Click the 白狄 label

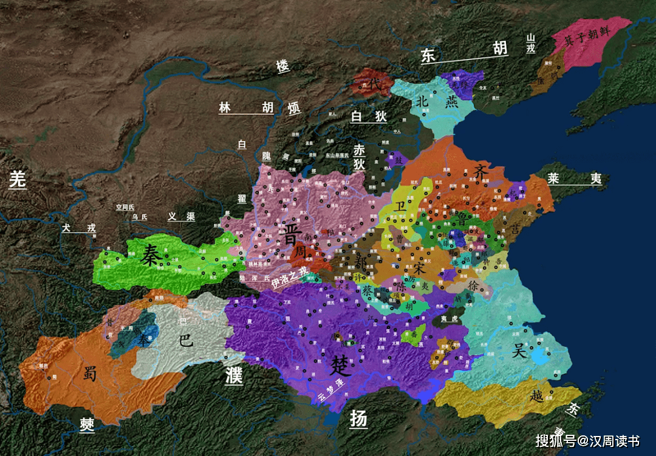[365, 116]
